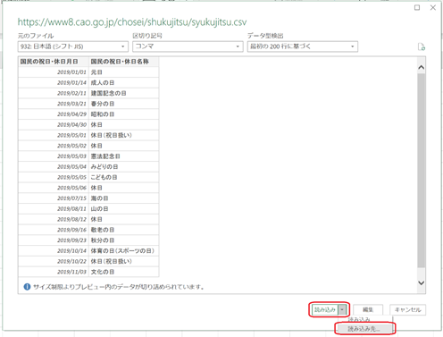Click the cell 建国記念の日
The image size is (443, 337).
click(123, 93)
